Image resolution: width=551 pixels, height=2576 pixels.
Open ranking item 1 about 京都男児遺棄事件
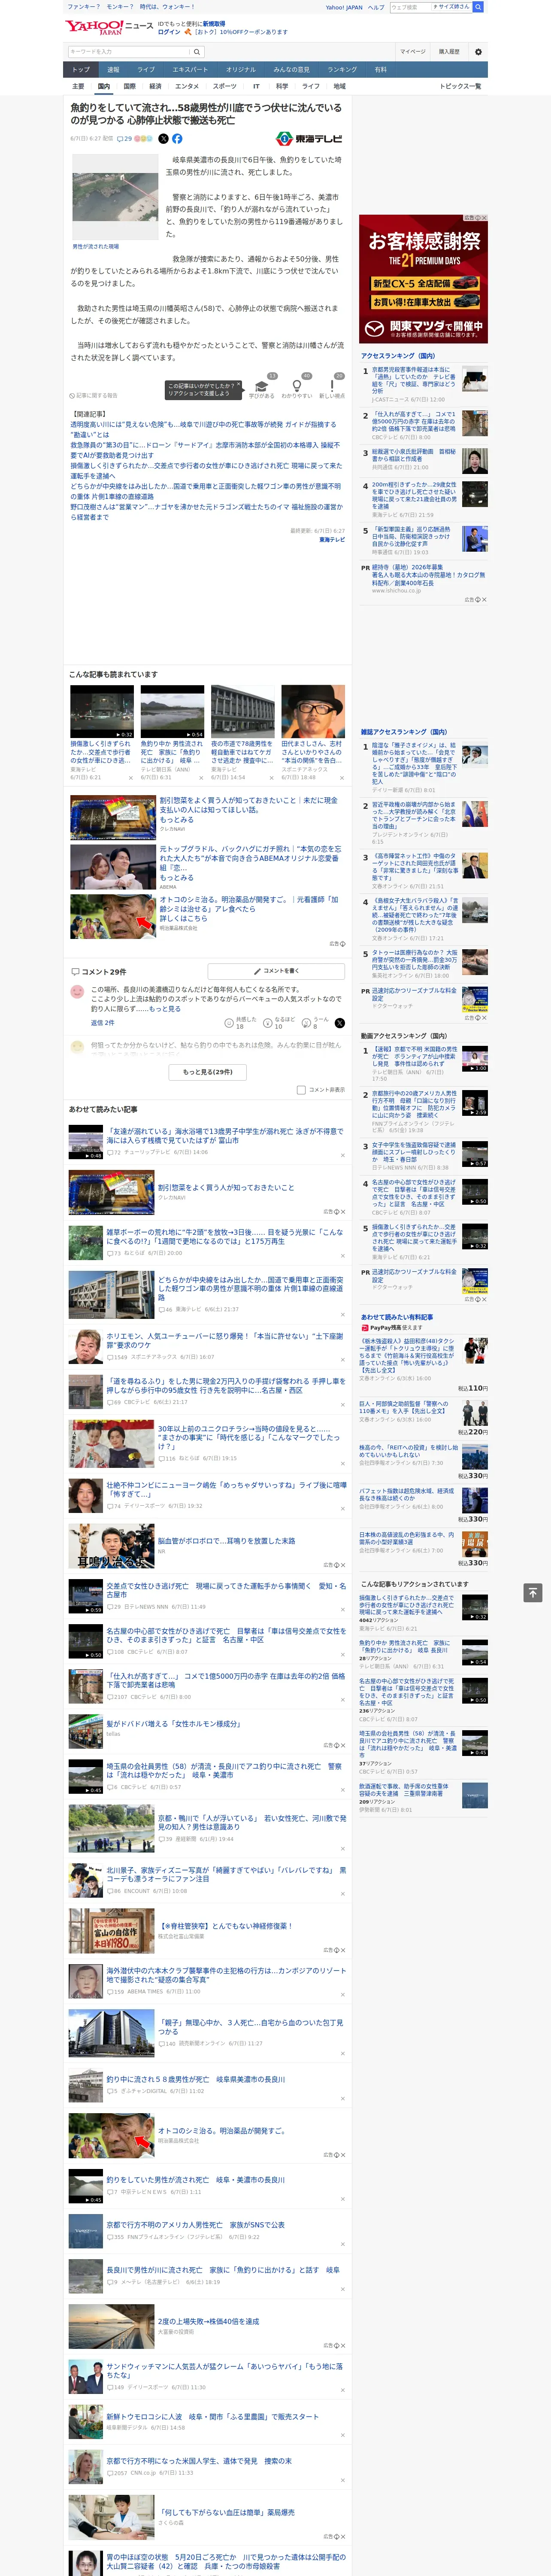[x=414, y=380]
